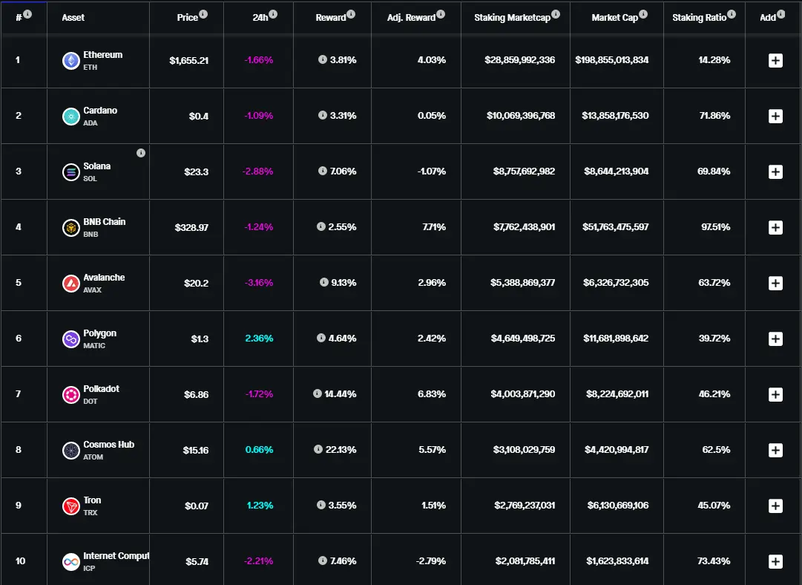Click info icon next to Cardano 3.31% reward

[323, 115]
